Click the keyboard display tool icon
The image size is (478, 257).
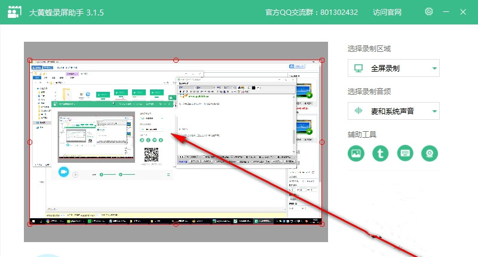point(405,153)
